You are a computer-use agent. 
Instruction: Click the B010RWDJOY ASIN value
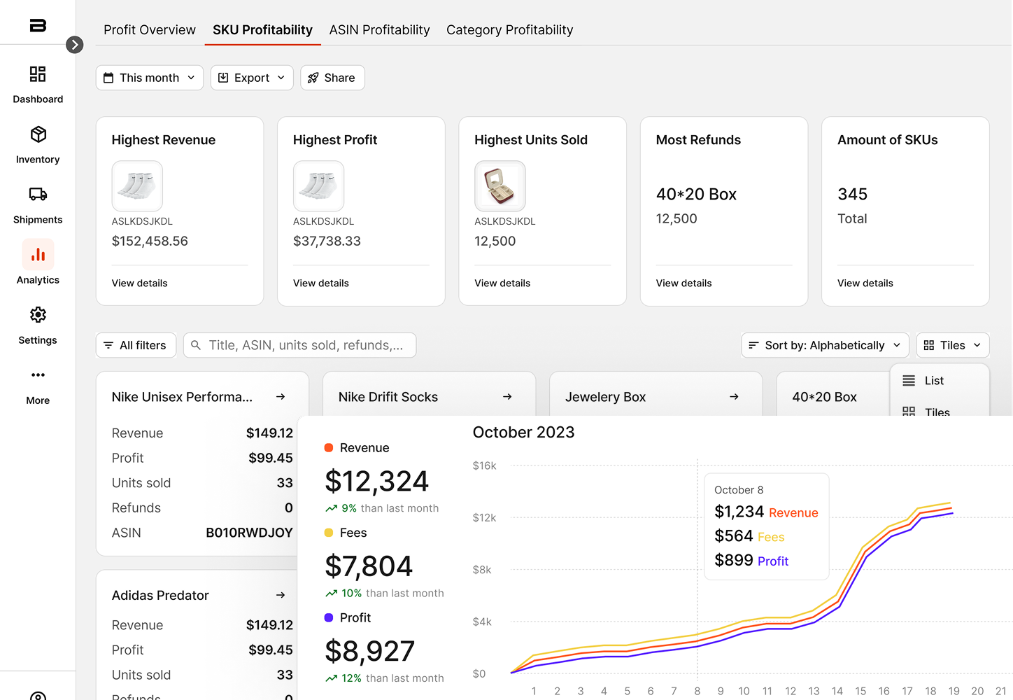pos(249,533)
